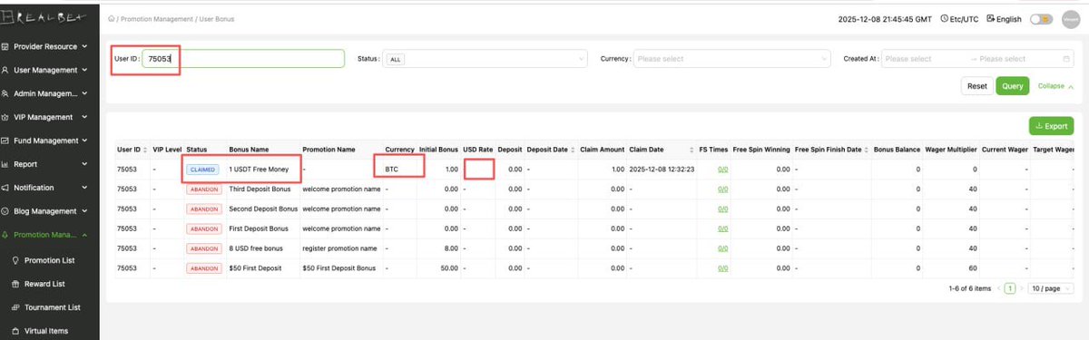1089x340 pixels.
Task: Sort by Free Spin Finish Date arrows
Action: [x=866, y=149]
